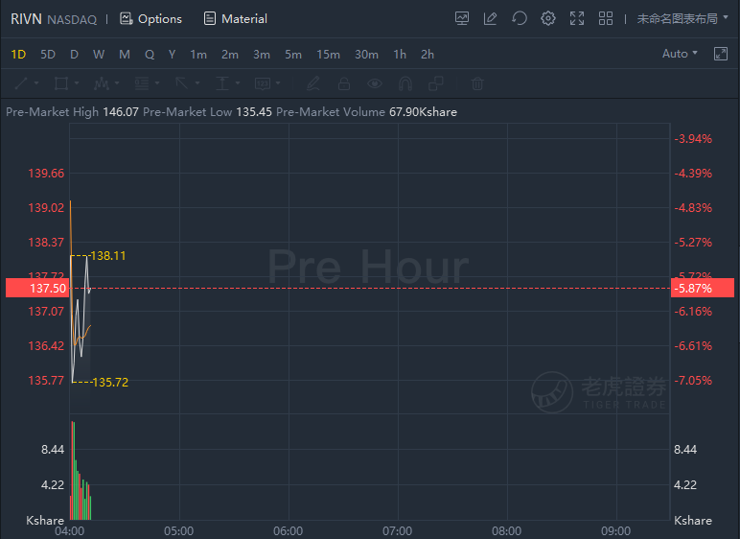Select the trend line drawing tool

tap(21, 83)
